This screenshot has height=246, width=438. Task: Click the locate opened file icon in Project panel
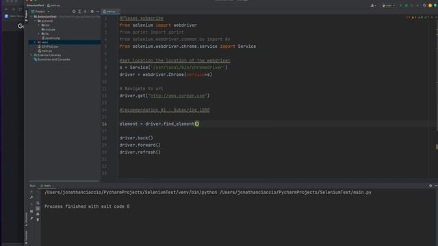(74, 12)
